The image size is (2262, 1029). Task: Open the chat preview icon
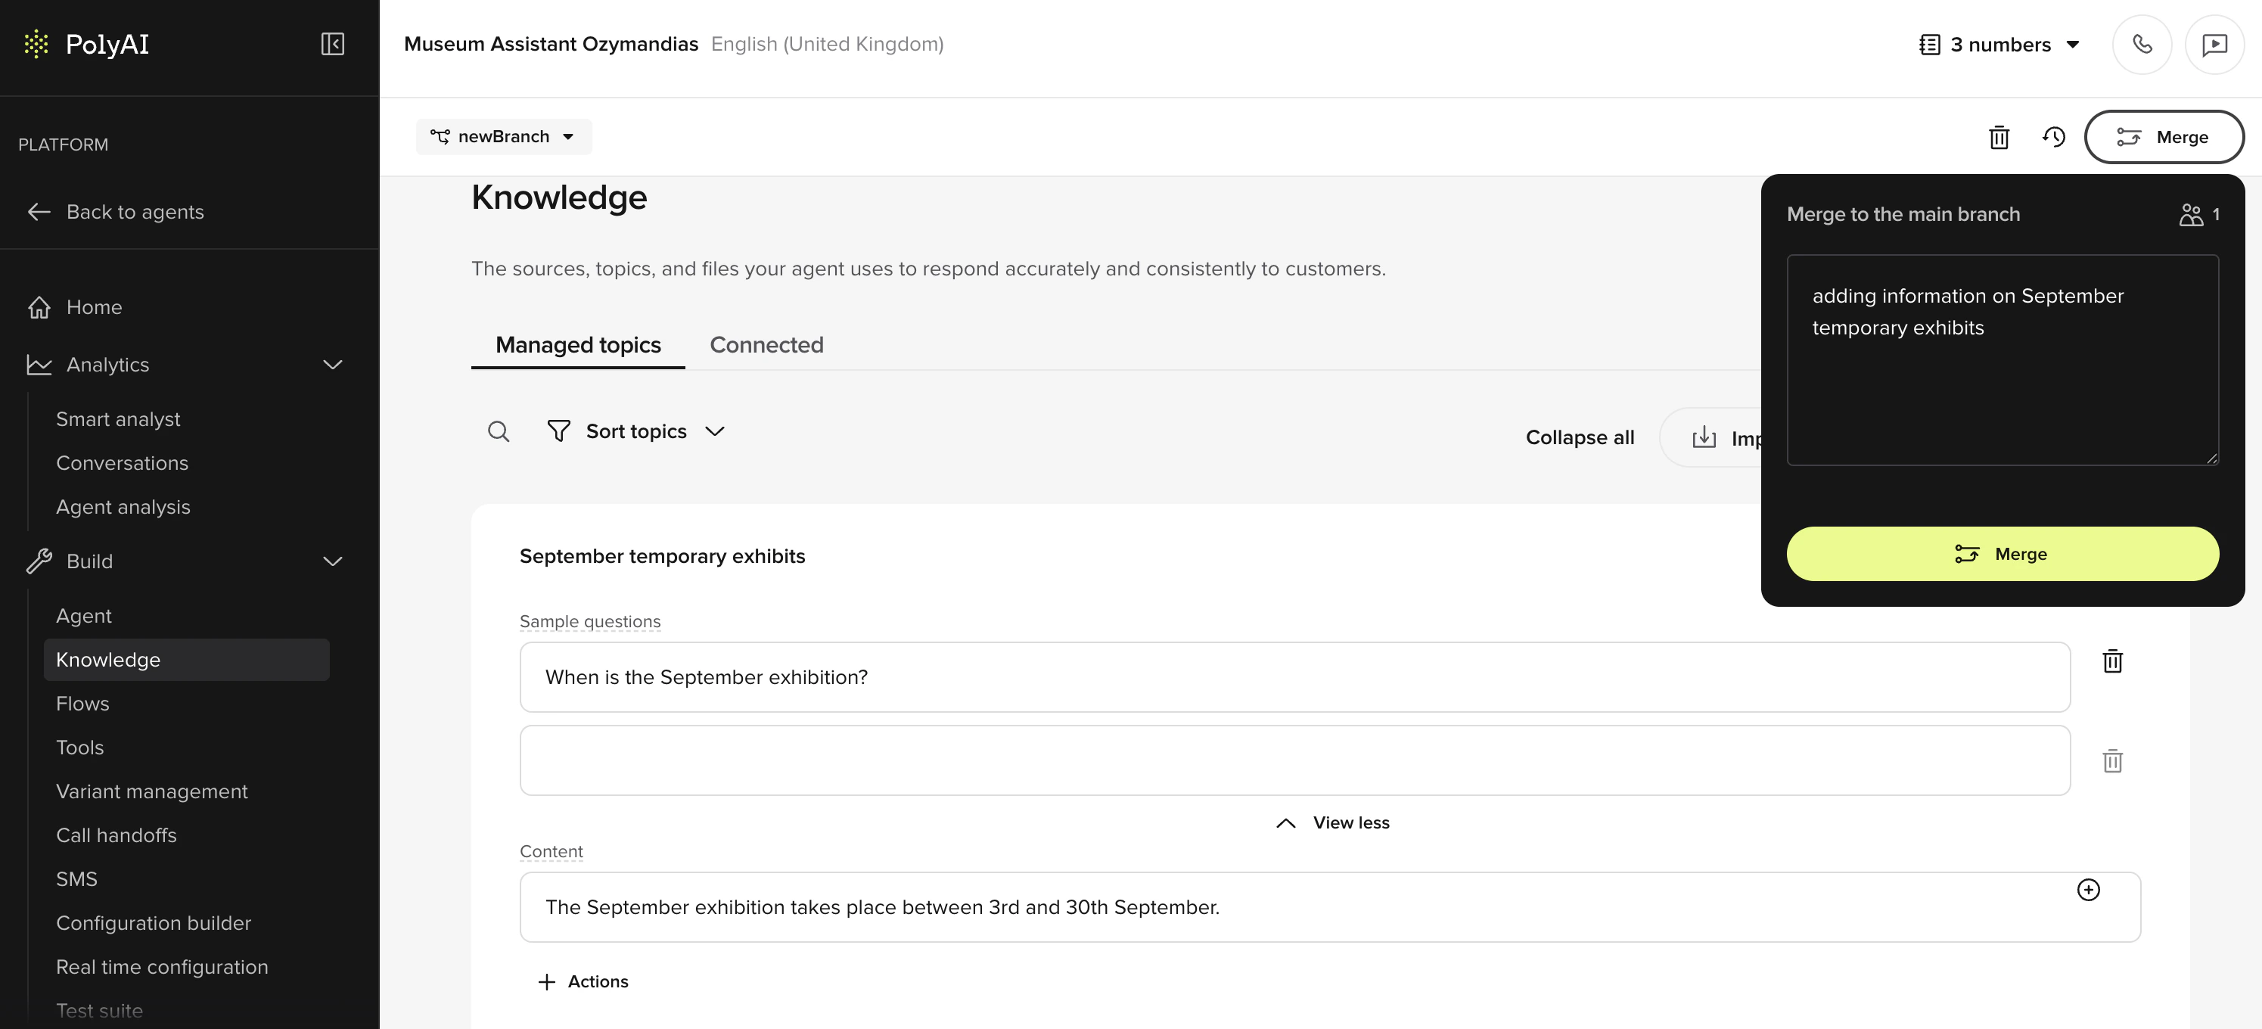tap(2214, 44)
